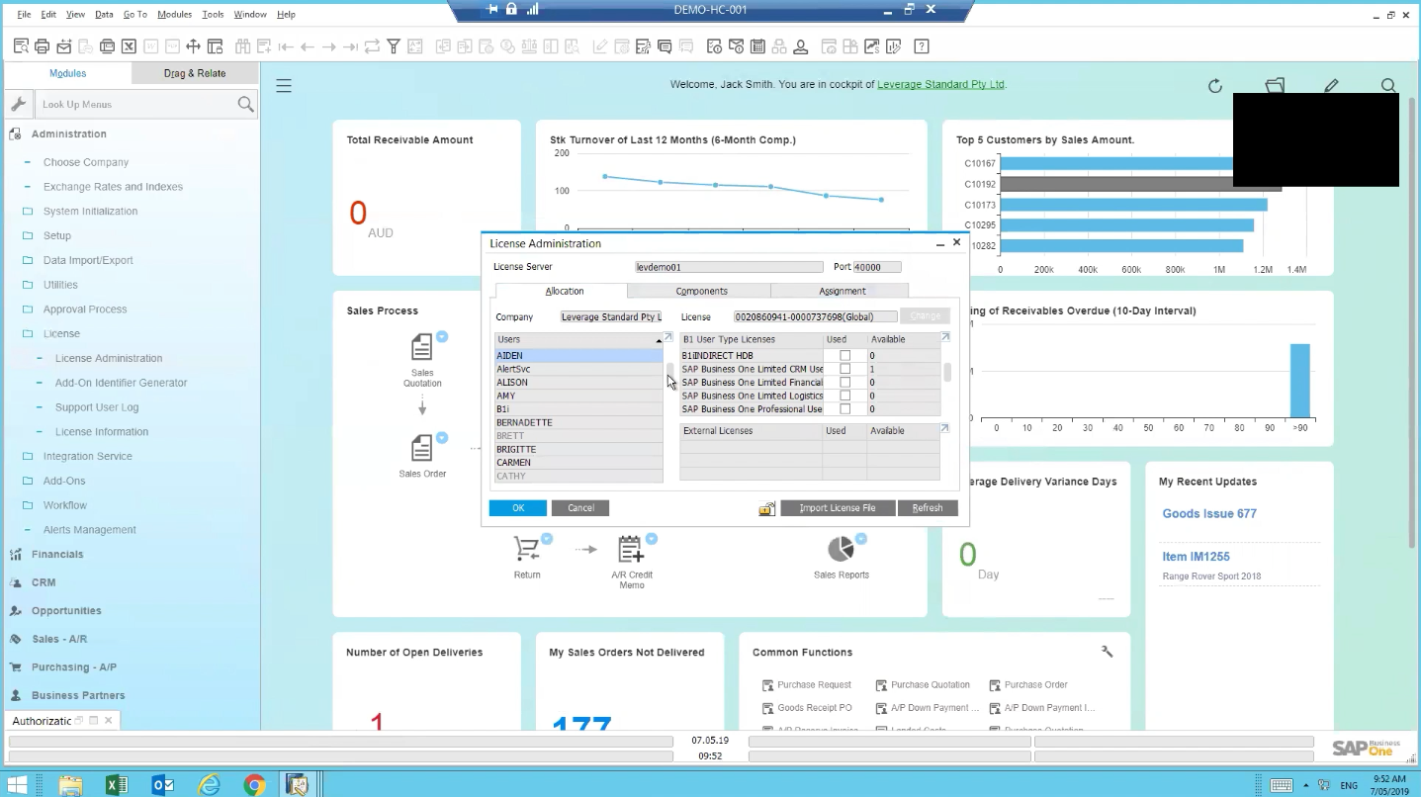Open toolbar Help question mark icon
Image resolution: width=1421 pixels, height=797 pixels.
point(921,46)
